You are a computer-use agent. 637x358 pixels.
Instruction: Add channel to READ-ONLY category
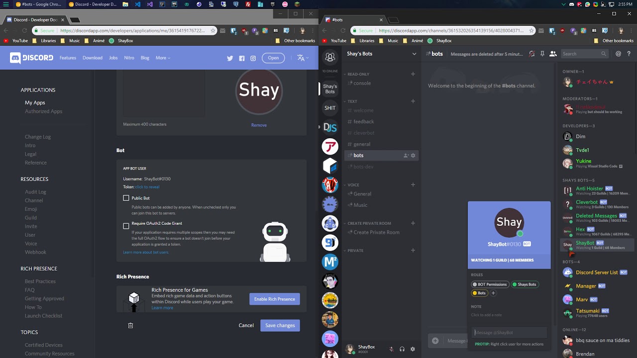tap(413, 74)
